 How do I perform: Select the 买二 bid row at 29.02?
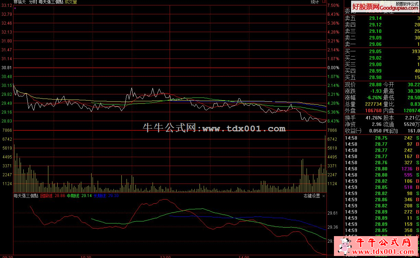click(382, 58)
